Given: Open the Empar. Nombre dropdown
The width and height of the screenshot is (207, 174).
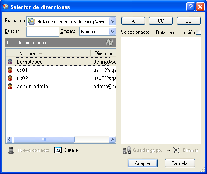Looking at the screenshot, I should point(113,32).
